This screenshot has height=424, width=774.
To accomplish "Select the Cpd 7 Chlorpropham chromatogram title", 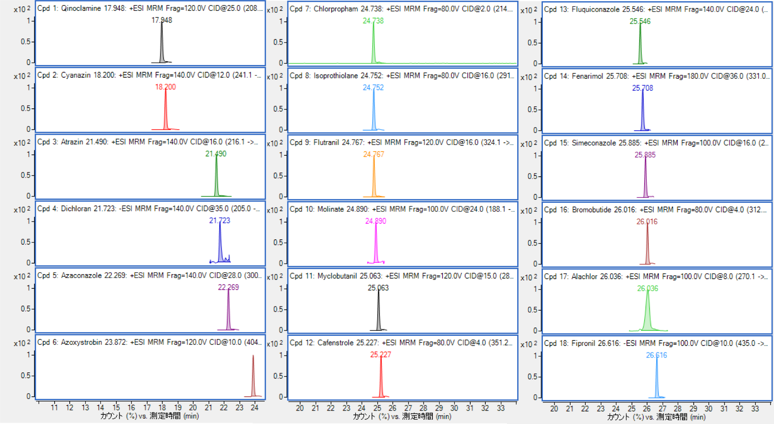I will click(402, 8).
